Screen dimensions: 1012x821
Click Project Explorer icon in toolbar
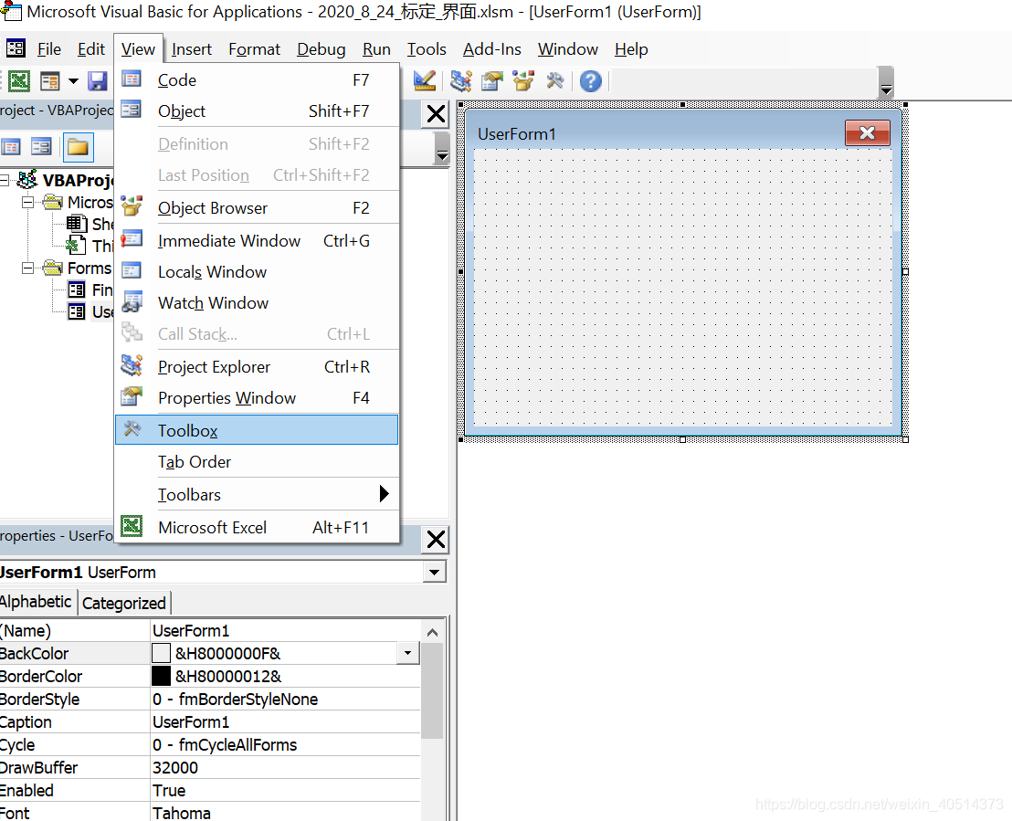[x=460, y=81]
